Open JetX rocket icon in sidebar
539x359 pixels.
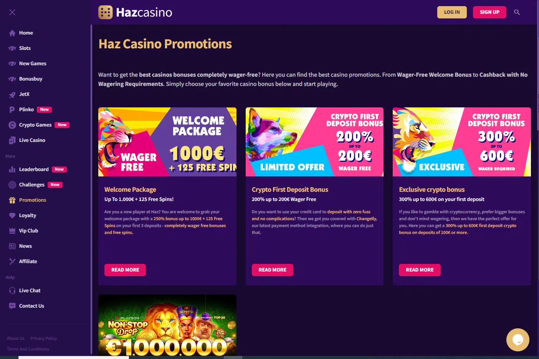[12, 94]
